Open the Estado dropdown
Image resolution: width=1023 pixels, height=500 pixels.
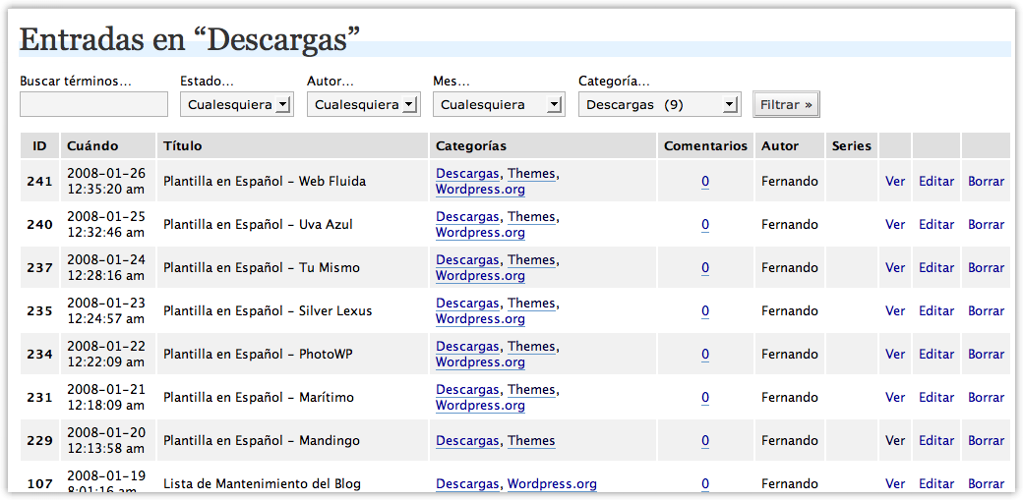236,105
